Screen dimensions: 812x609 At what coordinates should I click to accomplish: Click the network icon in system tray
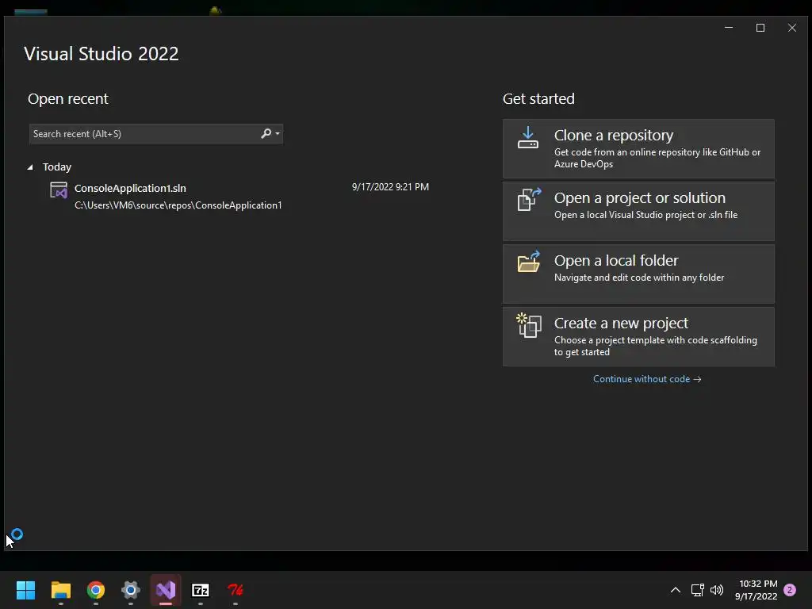698,590
